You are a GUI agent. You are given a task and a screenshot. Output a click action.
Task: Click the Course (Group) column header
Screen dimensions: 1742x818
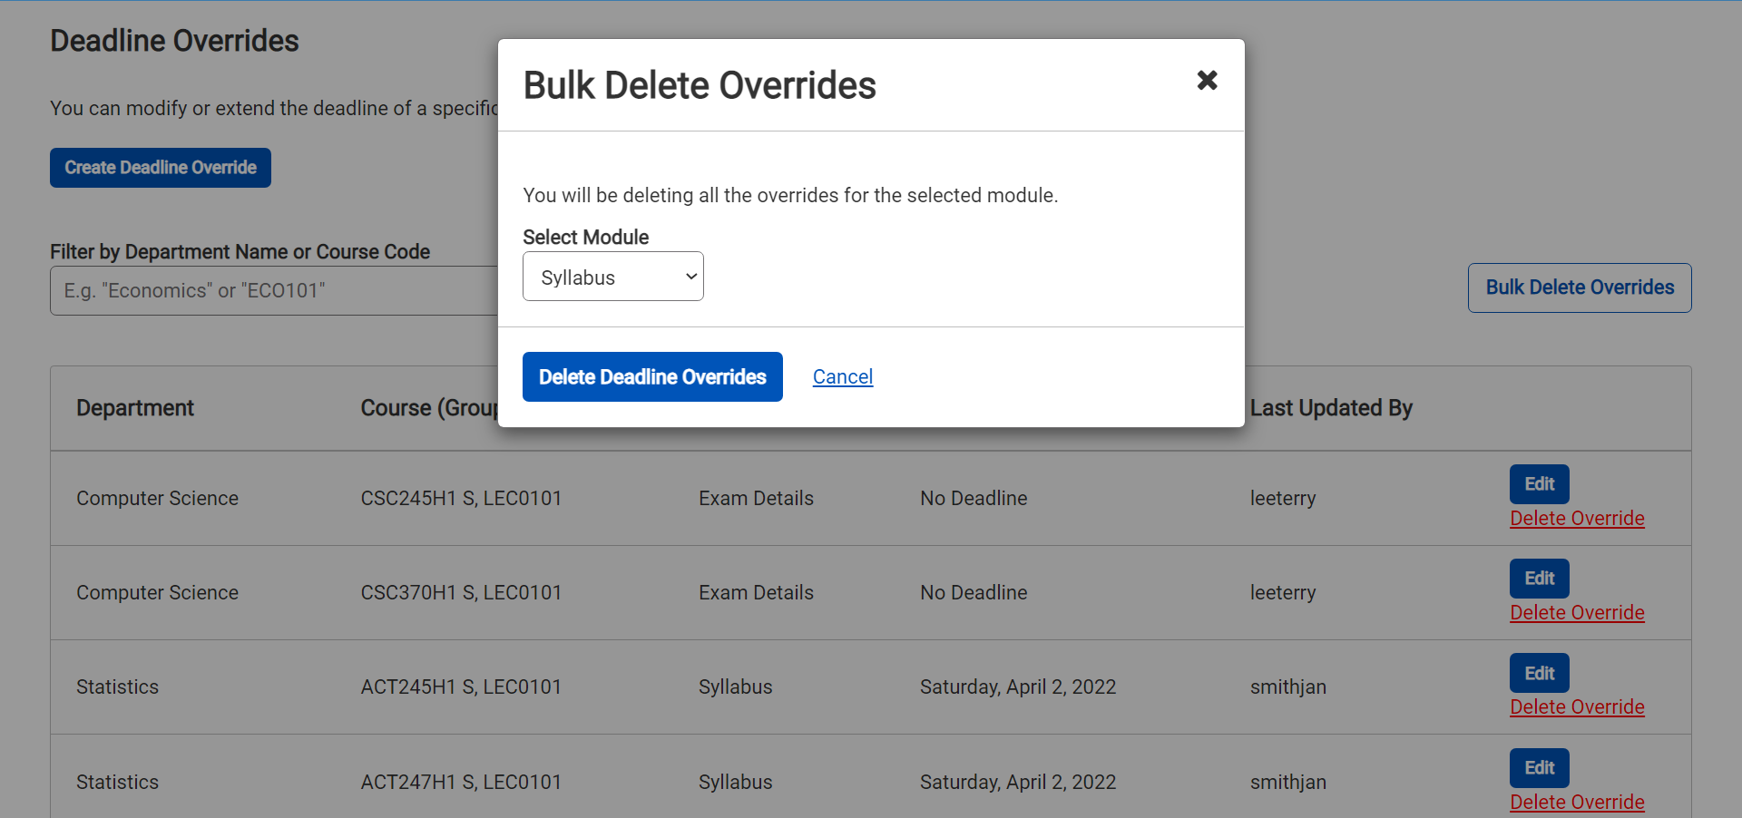point(429,408)
